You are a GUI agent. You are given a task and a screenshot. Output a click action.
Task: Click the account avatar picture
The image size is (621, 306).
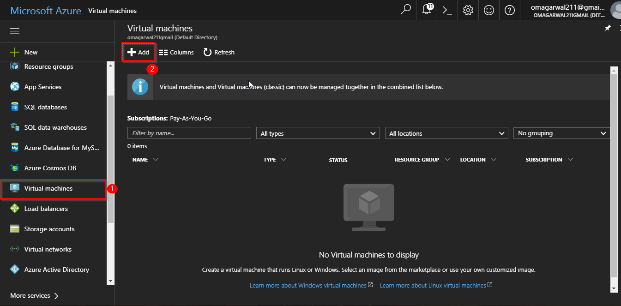tap(615, 10)
